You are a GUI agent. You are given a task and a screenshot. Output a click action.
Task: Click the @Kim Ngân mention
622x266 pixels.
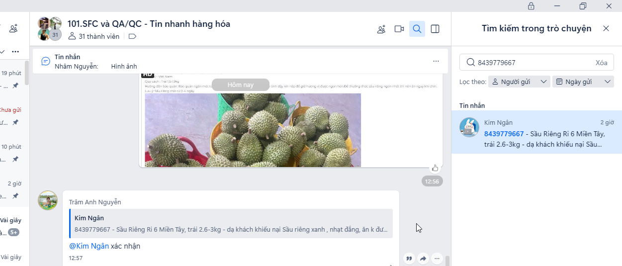coord(89,246)
